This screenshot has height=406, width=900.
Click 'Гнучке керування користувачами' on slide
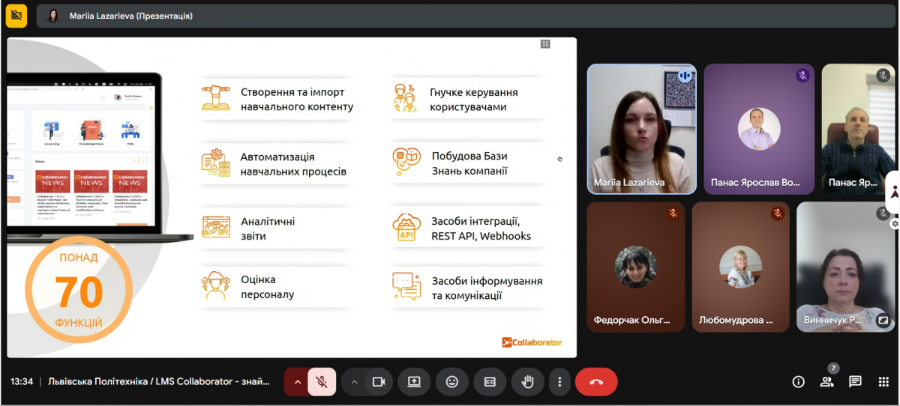point(474,100)
